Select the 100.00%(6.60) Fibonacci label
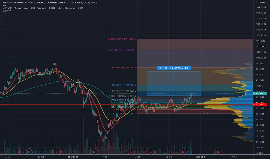270x159 pixels. tap(122, 96)
